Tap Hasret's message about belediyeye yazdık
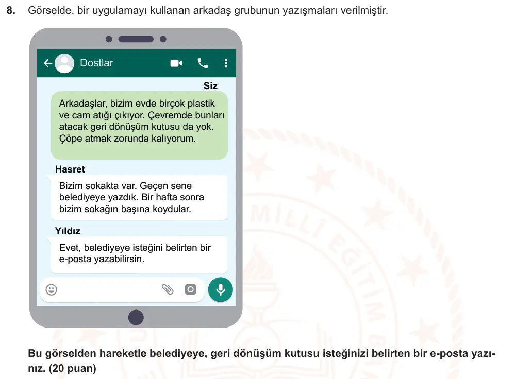516x379 pixels. pyautogui.click(x=139, y=197)
